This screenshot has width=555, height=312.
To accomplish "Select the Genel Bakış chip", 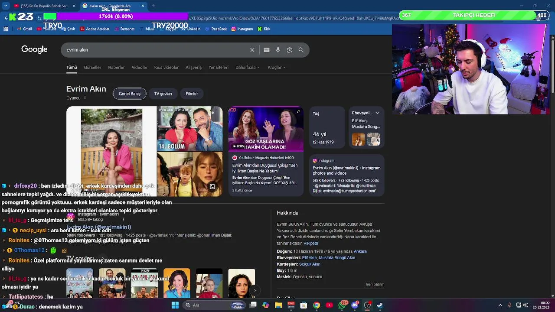I will (130, 94).
